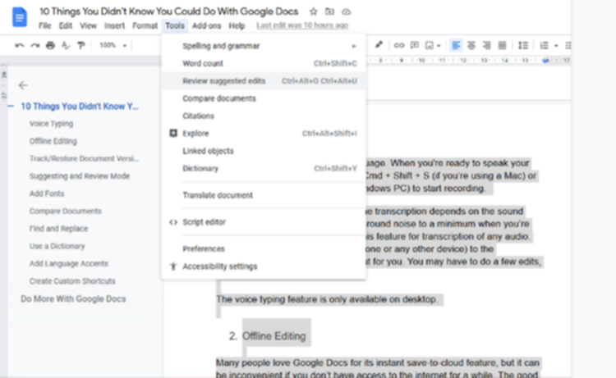This screenshot has width=616, height=378.
Task: Toggle justify alignment
Action: [502, 45]
